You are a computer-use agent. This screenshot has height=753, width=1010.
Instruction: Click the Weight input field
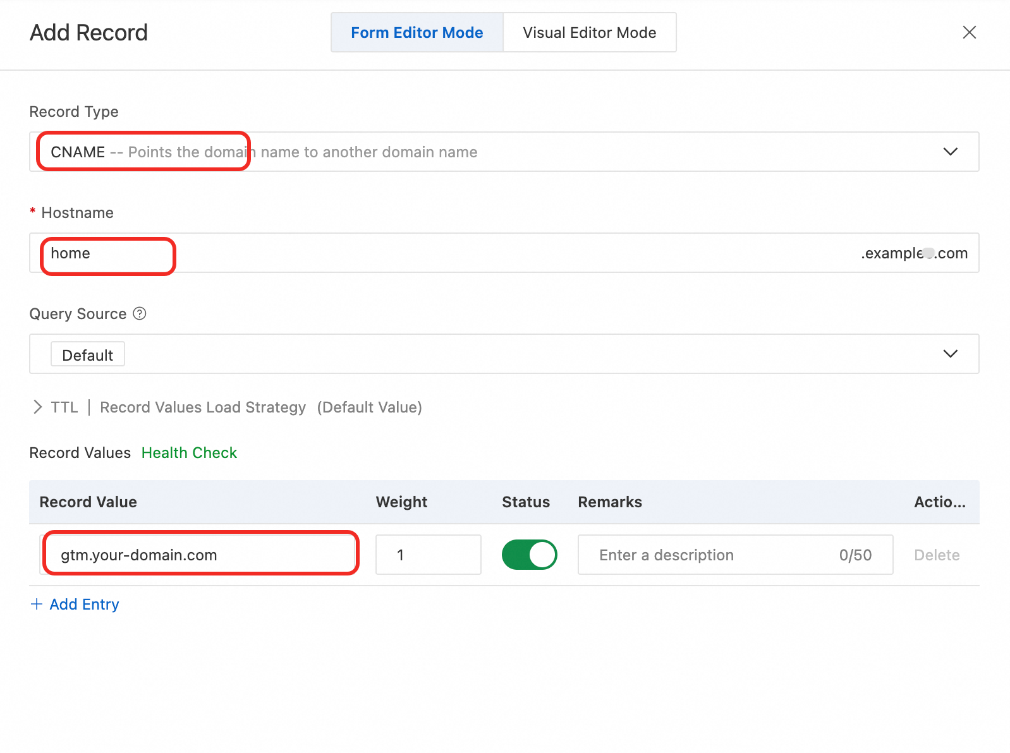[x=428, y=555]
